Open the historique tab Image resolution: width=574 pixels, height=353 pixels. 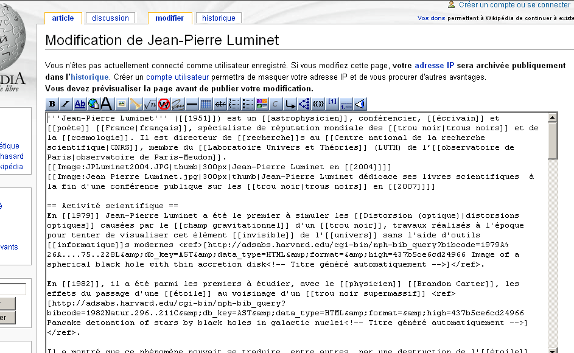[219, 18]
